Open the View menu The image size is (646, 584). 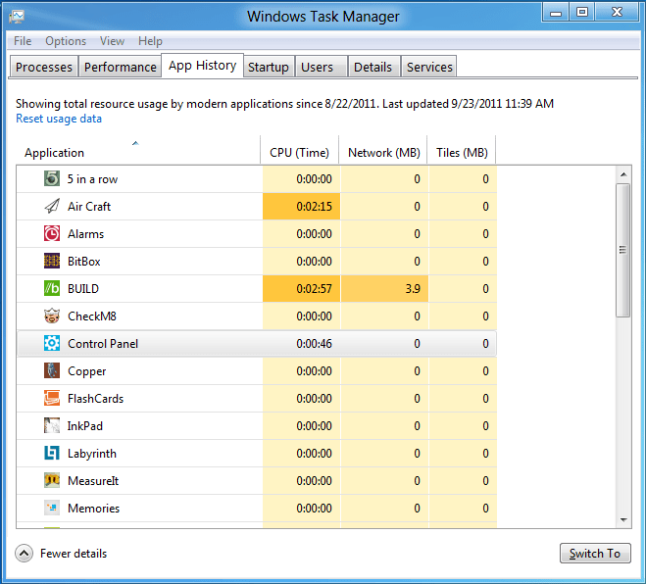click(112, 41)
